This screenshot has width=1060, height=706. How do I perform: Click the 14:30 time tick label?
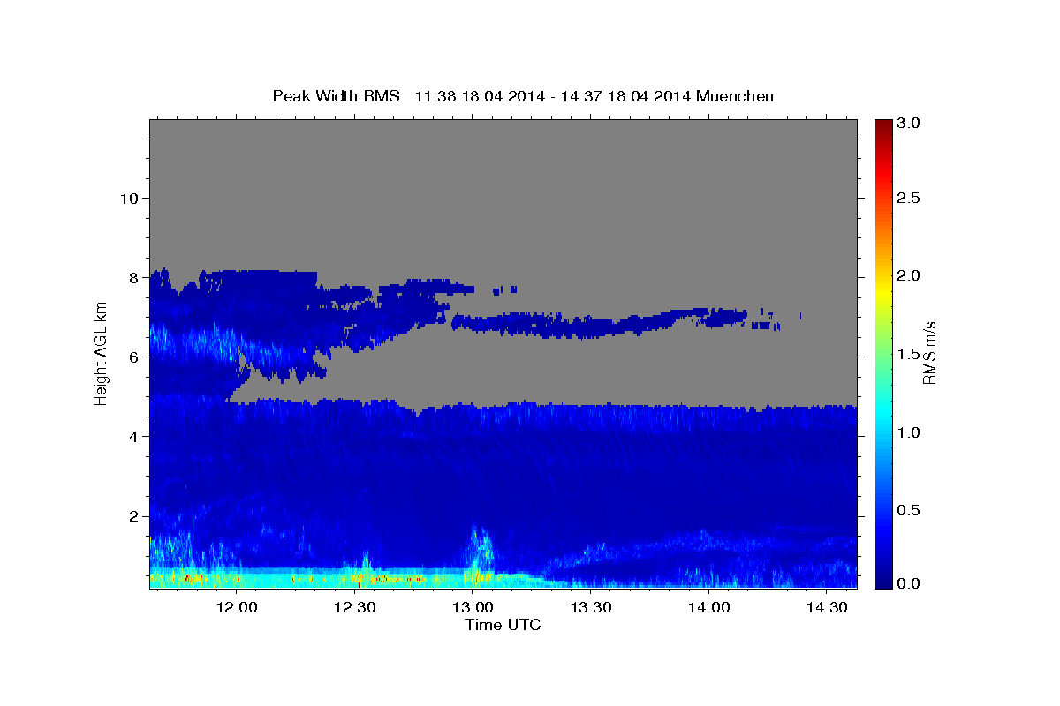(x=826, y=607)
